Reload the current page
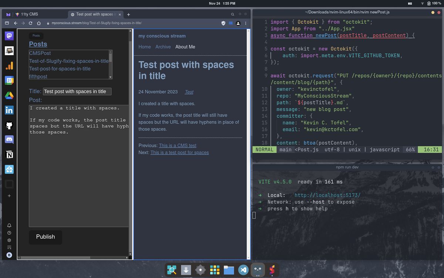 [31, 23]
